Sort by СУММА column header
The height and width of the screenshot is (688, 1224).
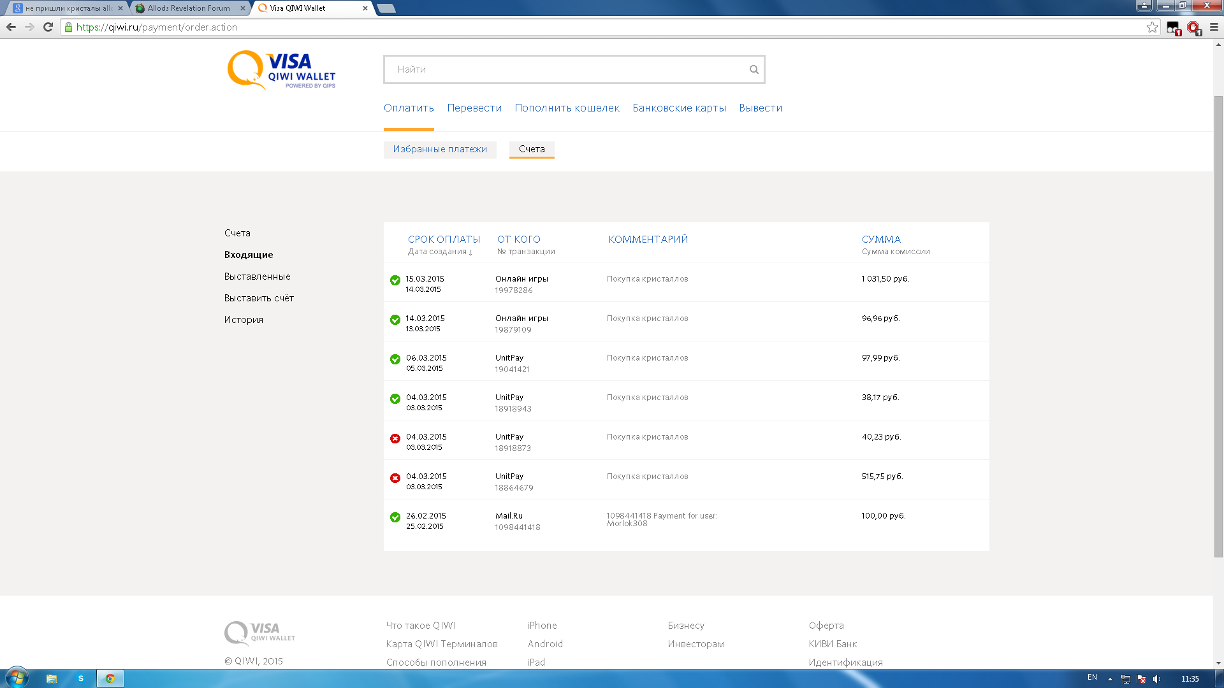point(881,240)
